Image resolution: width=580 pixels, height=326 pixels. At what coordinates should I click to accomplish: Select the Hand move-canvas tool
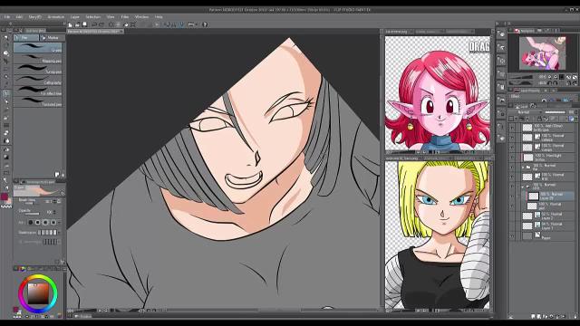click(x=6, y=45)
